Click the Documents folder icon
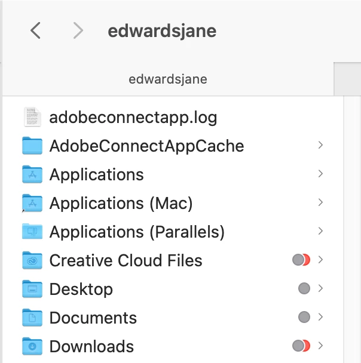The image size is (361, 363). (32, 318)
